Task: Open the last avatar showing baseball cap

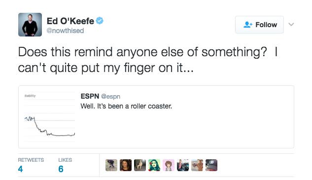Action: 211,165
